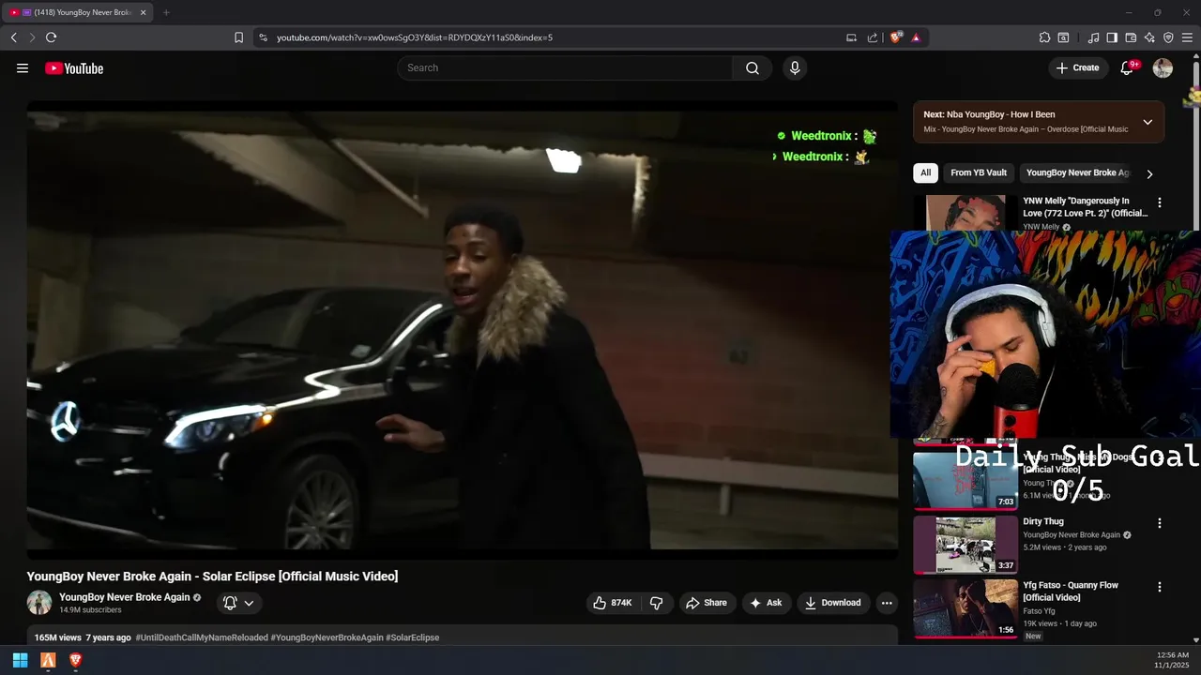Open the browser main menu
Screen dimensions: 1201x675
(1187, 37)
